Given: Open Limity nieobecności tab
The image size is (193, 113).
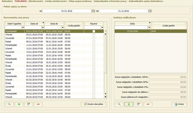Looking at the screenshot, I should pos(56,1).
